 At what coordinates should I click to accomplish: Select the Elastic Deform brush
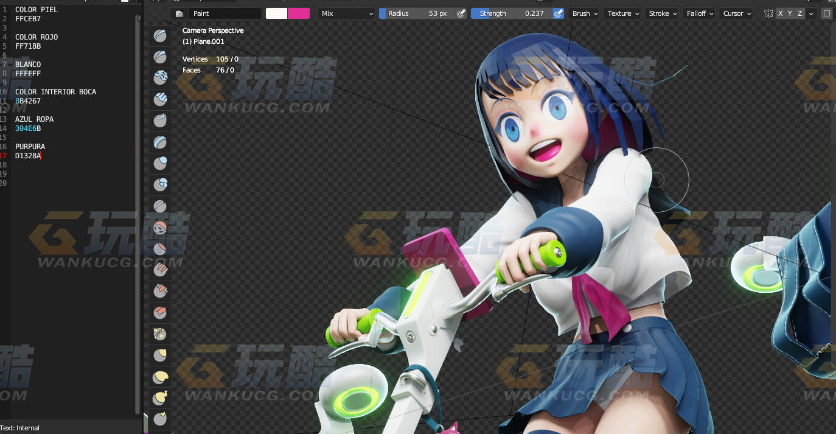coord(160,376)
